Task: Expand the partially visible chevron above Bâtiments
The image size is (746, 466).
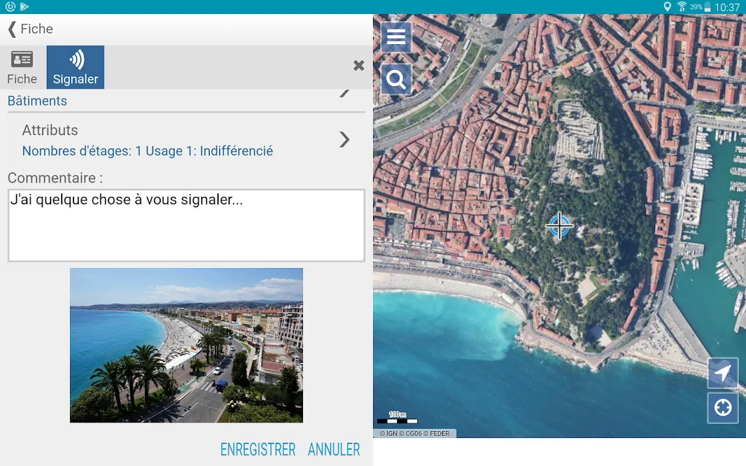Action: tap(344, 93)
